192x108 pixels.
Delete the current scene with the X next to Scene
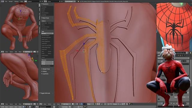(62, 1)
